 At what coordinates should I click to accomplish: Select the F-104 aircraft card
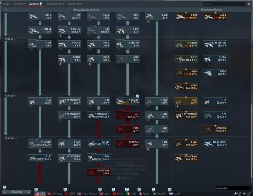tap(40, 44)
